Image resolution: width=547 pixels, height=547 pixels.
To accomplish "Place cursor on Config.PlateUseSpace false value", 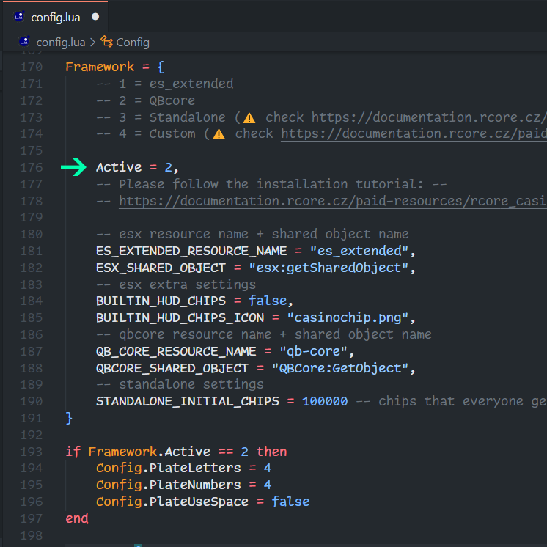I will coord(290,502).
